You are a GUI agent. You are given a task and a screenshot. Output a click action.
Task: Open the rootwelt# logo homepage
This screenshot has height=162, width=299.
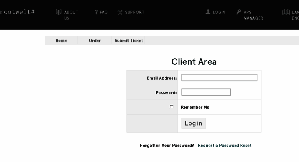coord(17,12)
